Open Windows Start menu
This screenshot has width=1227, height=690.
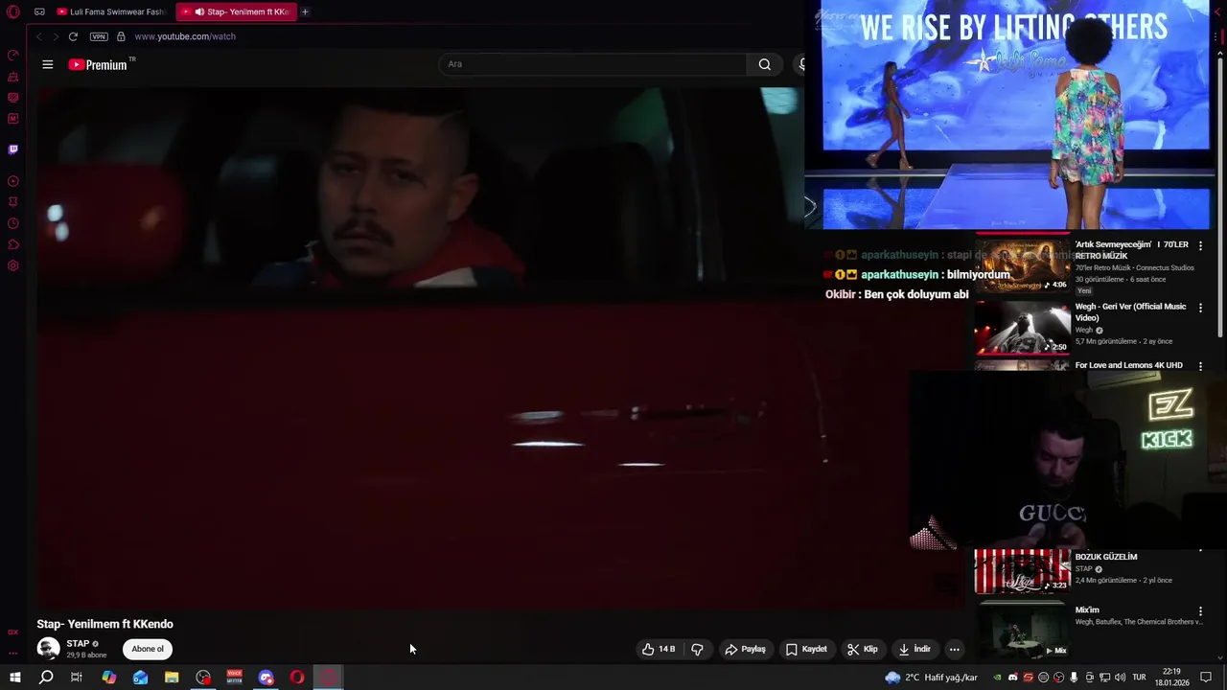coord(14,678)
